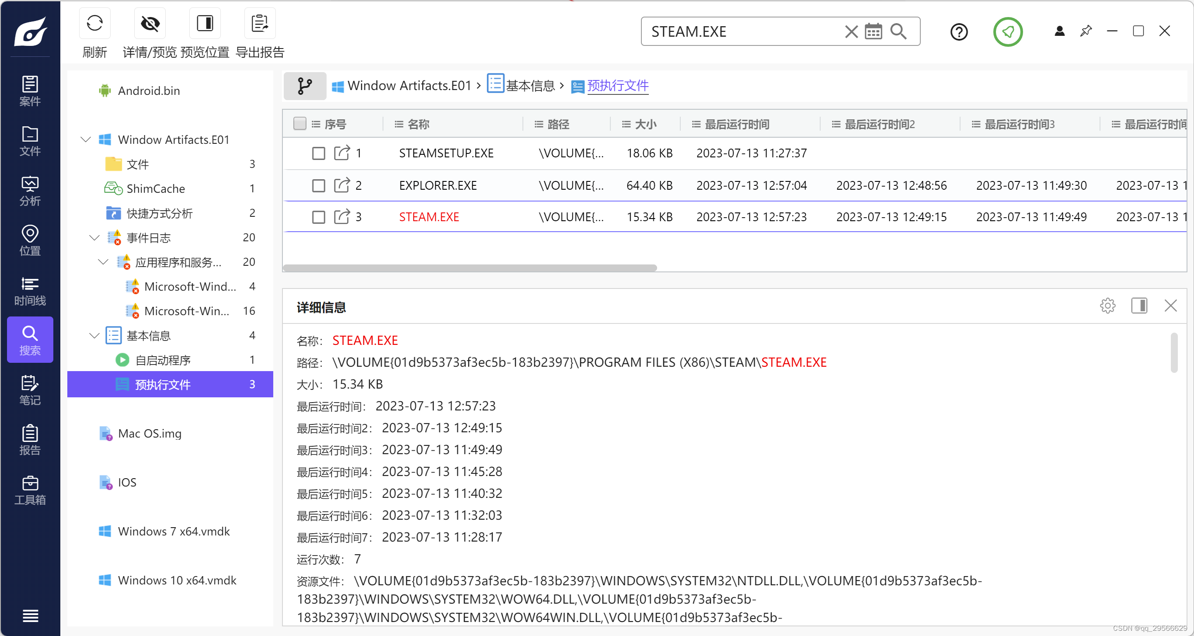This screenshot has height=636, width=1194.
Task: Open the 名称 column header menu
Action: 399,124
